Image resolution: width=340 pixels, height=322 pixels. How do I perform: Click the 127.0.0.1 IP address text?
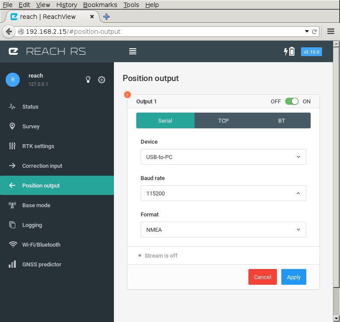38,84
